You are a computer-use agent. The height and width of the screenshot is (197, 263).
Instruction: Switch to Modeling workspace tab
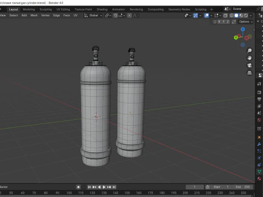(28, 9)
